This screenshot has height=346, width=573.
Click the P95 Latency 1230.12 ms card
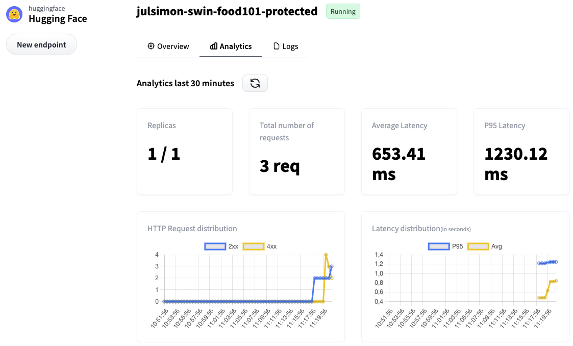(521, 152)
